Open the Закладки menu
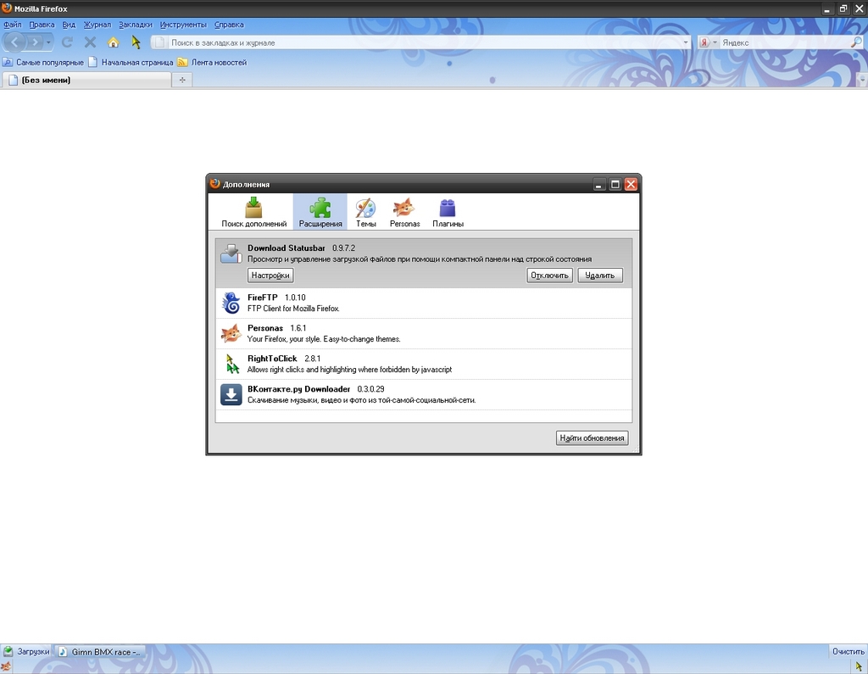 point(136,25)
